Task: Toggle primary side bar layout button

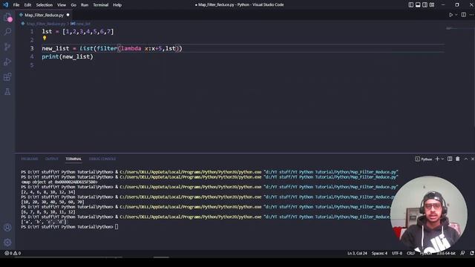Action: pos(410,5)
